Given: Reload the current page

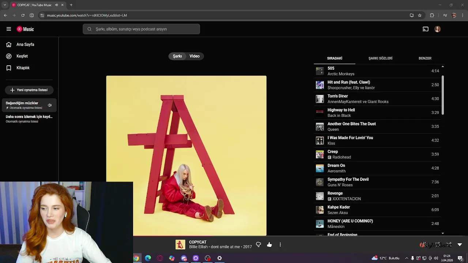Looking at the screenshot, I should (23, 15).
